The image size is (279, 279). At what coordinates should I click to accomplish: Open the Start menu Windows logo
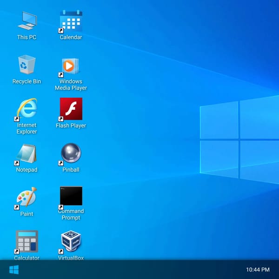(x=14, y=270)
